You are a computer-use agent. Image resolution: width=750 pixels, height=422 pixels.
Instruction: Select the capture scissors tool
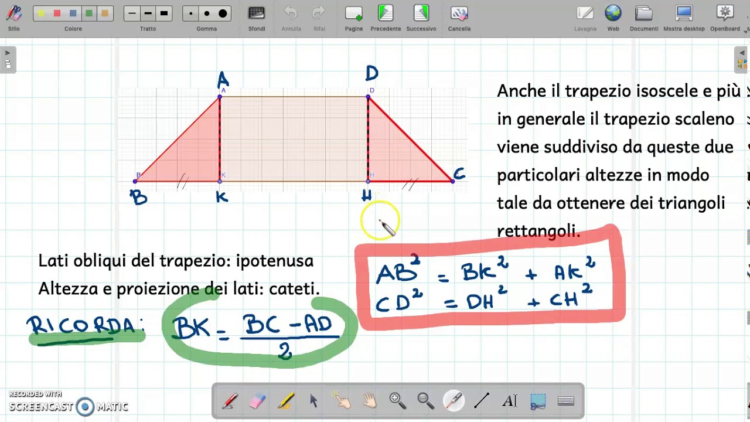coord(538,401)
